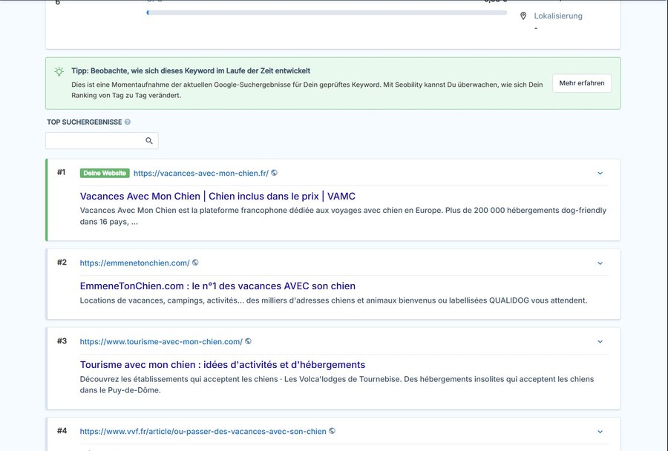This screenshot has height=451, width=668.
Task: Click the location pin icon near Lokalisierung
Action: click(523, 16)
